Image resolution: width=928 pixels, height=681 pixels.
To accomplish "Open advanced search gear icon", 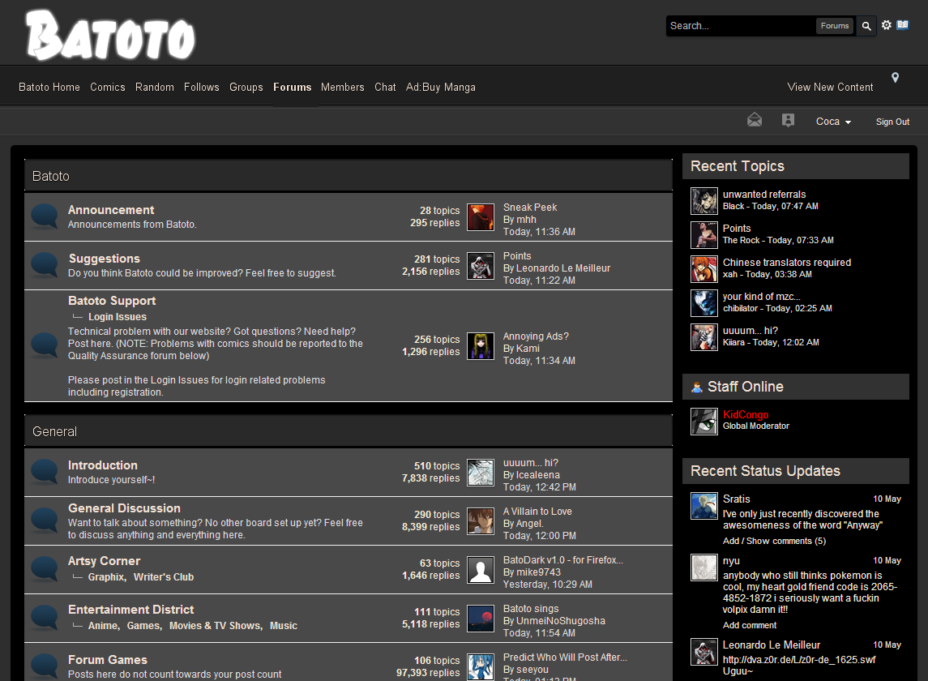I will 886,25.
